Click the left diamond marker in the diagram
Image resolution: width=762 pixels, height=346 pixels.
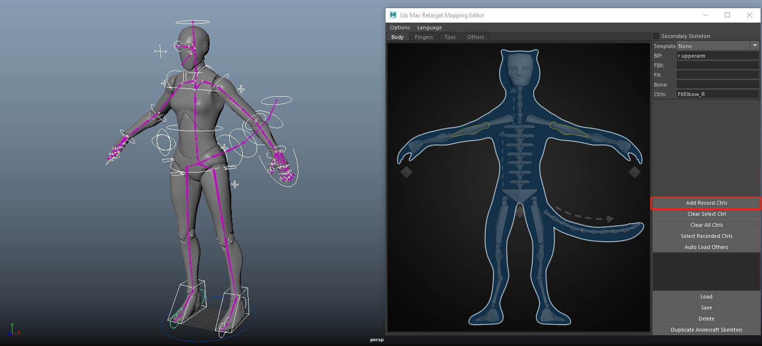coord(406,172)
